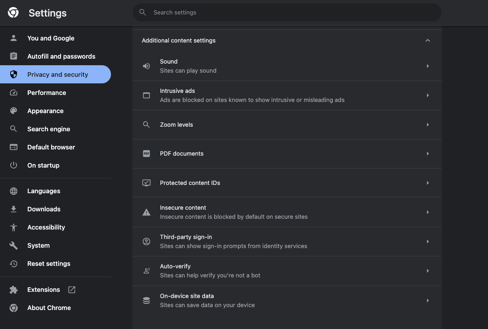This screenshot has height=329, width=488.
Task: Open the About Chrome page
Action: [x=49, y=308]
